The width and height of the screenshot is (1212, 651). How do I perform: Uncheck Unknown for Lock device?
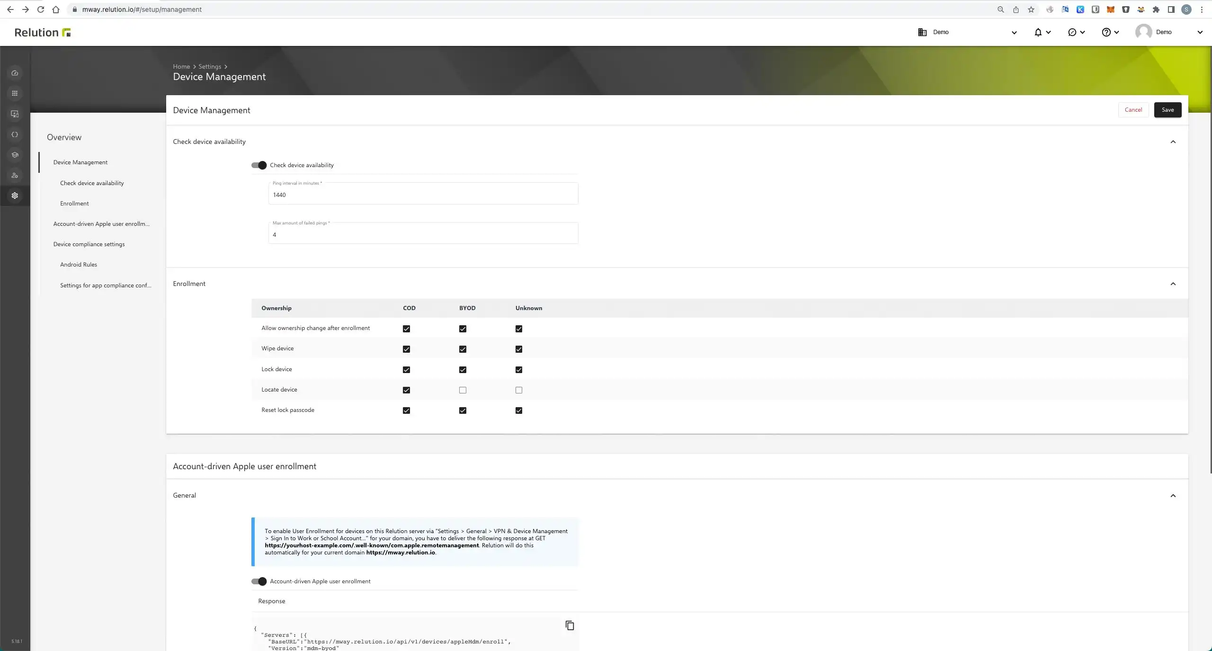pos(519,370)
